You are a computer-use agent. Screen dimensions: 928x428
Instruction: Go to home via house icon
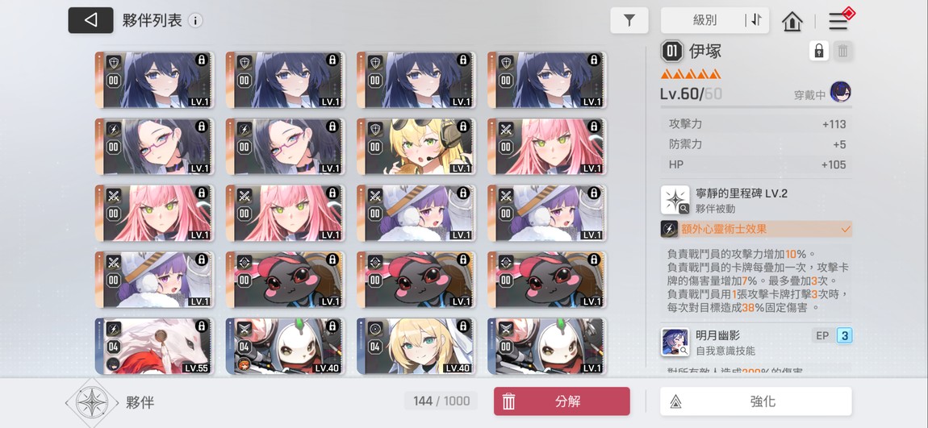click(x=792, y=21)
